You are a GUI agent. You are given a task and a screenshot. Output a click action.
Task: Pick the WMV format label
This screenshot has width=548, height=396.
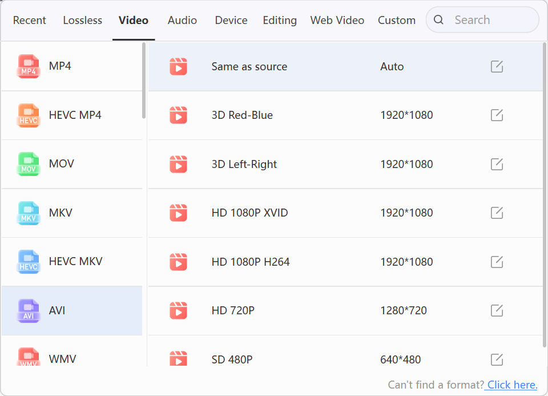click(63, 358)
